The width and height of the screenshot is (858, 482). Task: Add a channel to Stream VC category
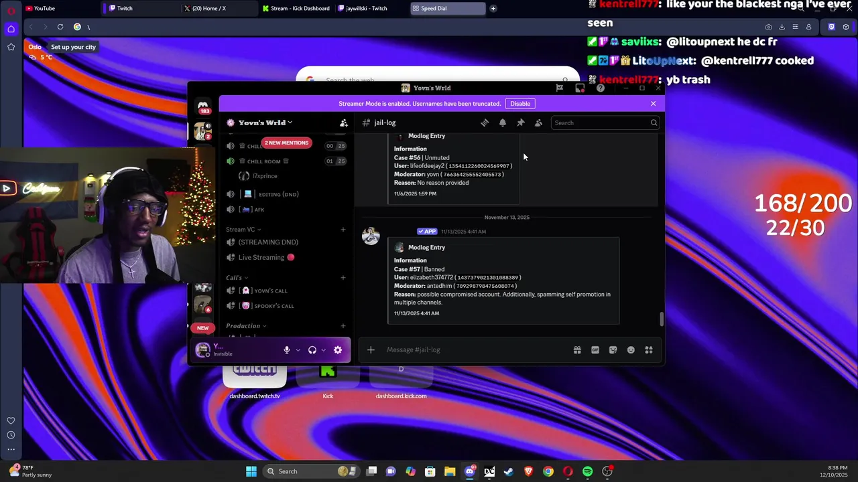pos(343,230)
